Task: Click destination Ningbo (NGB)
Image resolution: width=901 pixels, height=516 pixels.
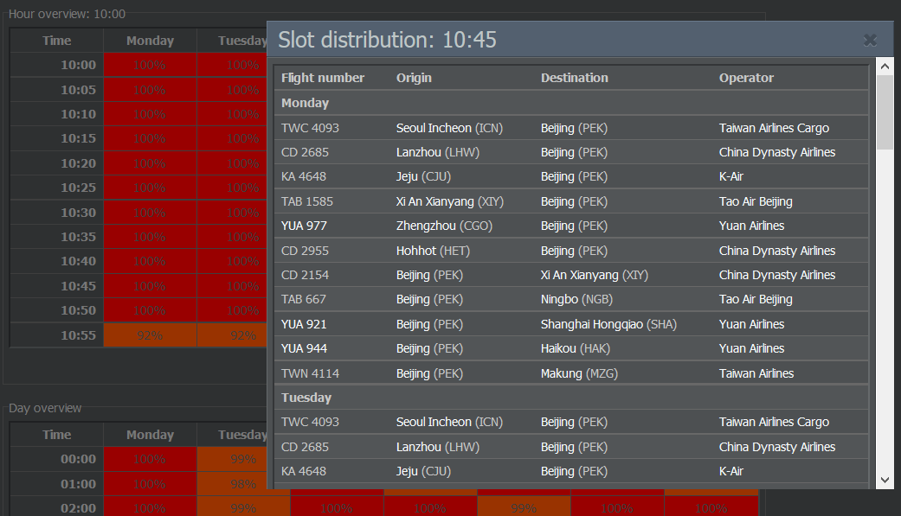Action: click(576, 300)
